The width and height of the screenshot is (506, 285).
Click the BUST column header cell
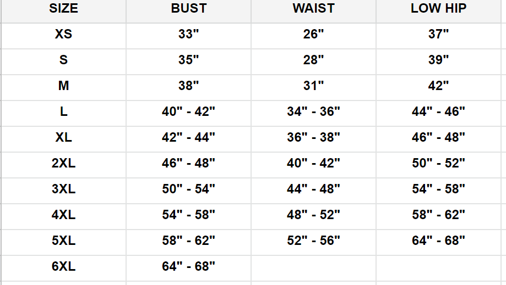188,9
